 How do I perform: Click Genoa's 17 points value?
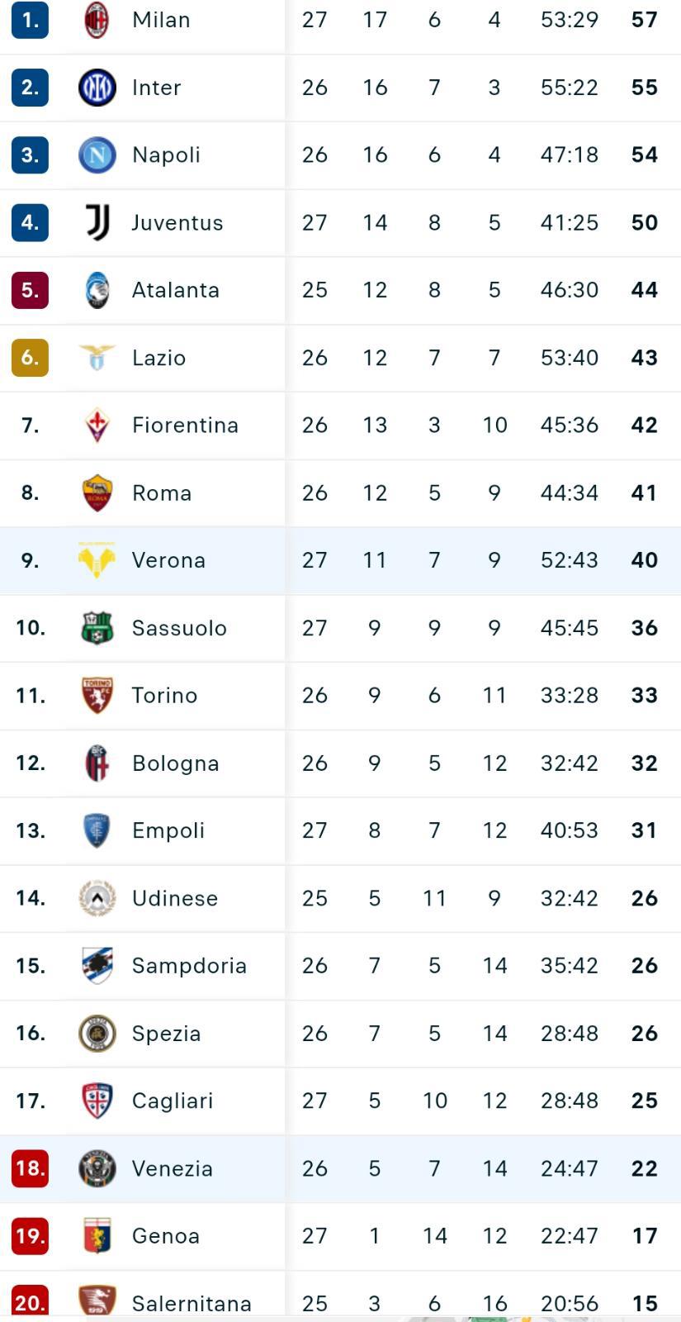click(644, 1236)
